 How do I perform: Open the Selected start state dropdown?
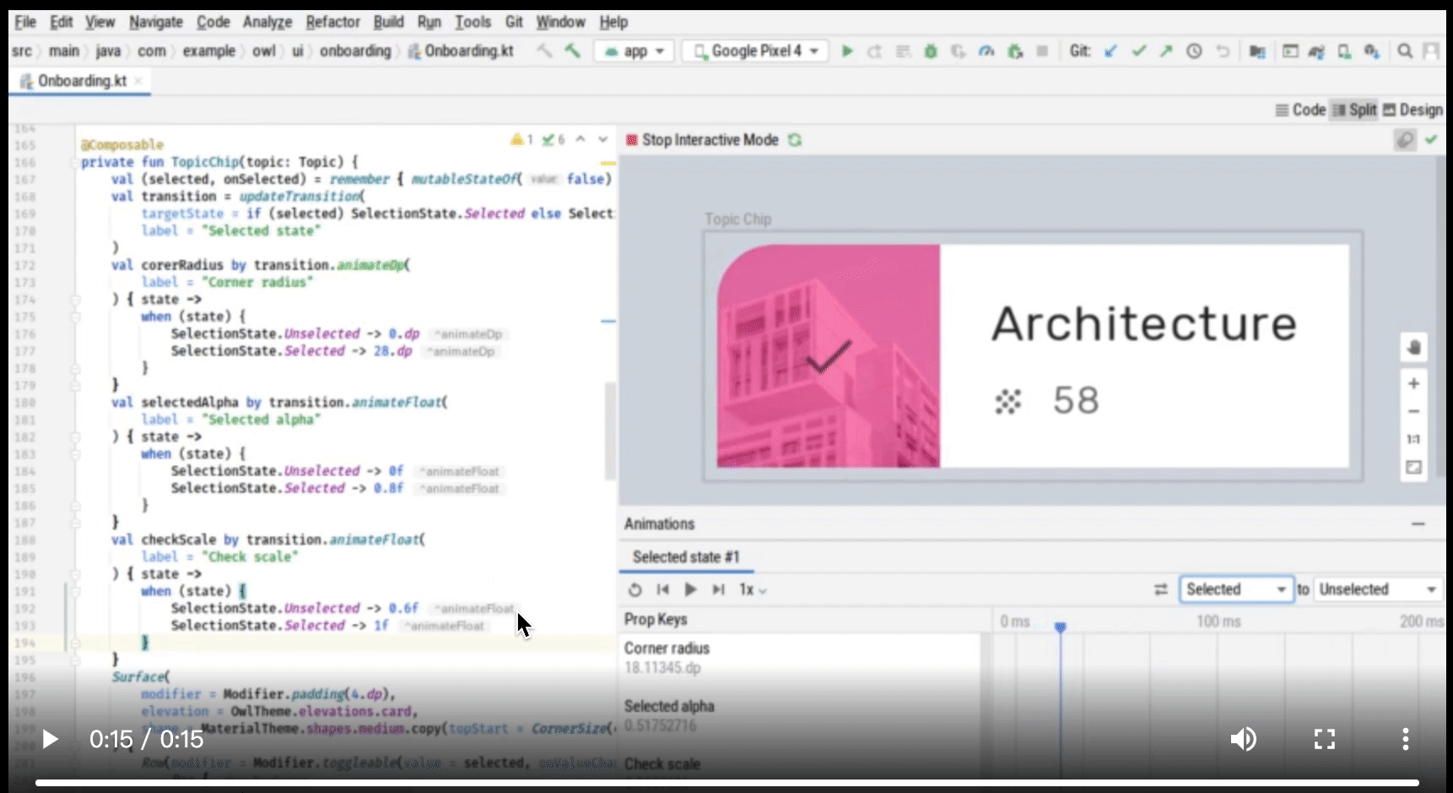click(1236, 590)
